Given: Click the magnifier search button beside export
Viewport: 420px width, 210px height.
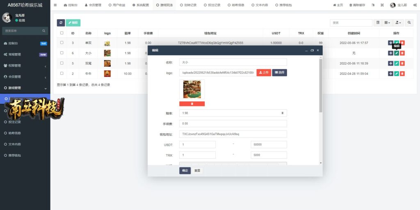Looking at the screenshot, I should 409,23.
